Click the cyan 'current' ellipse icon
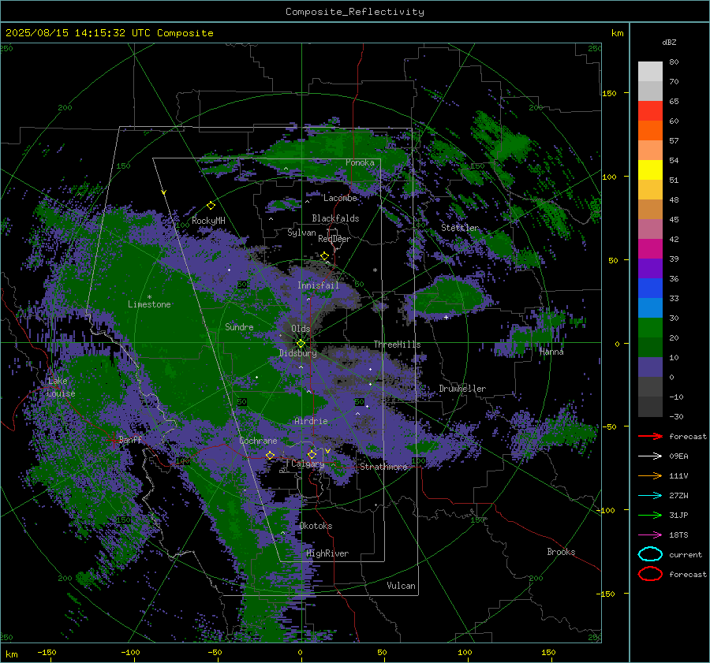 point(650,554)
